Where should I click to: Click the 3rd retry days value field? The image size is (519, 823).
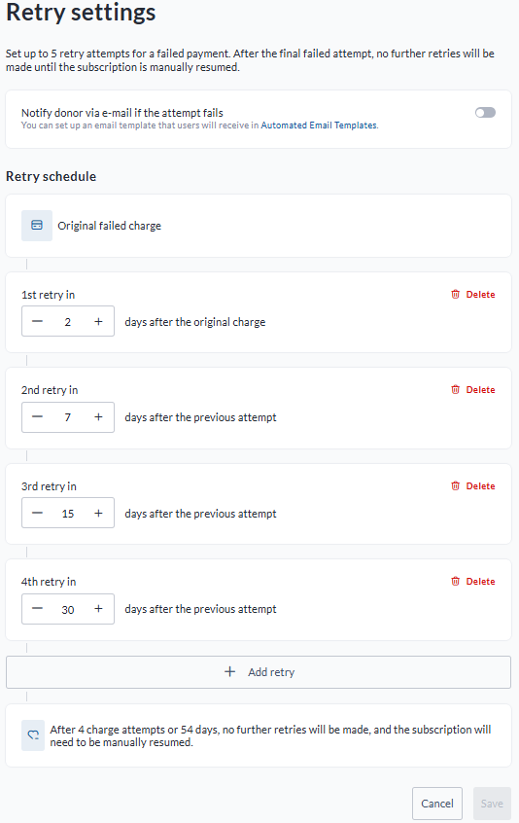click(68, 513)
